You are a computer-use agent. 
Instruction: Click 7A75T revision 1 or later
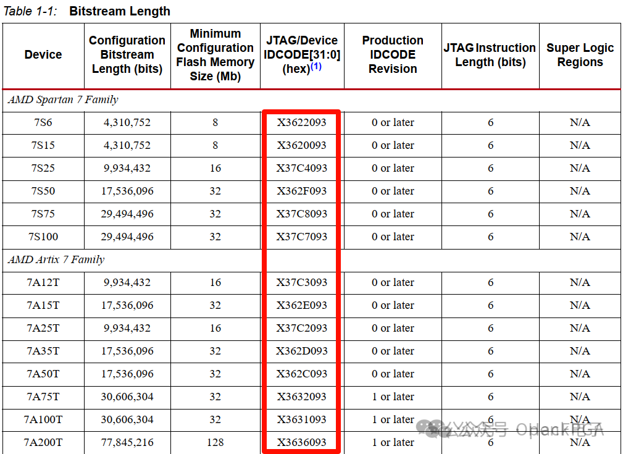[393, 397]
